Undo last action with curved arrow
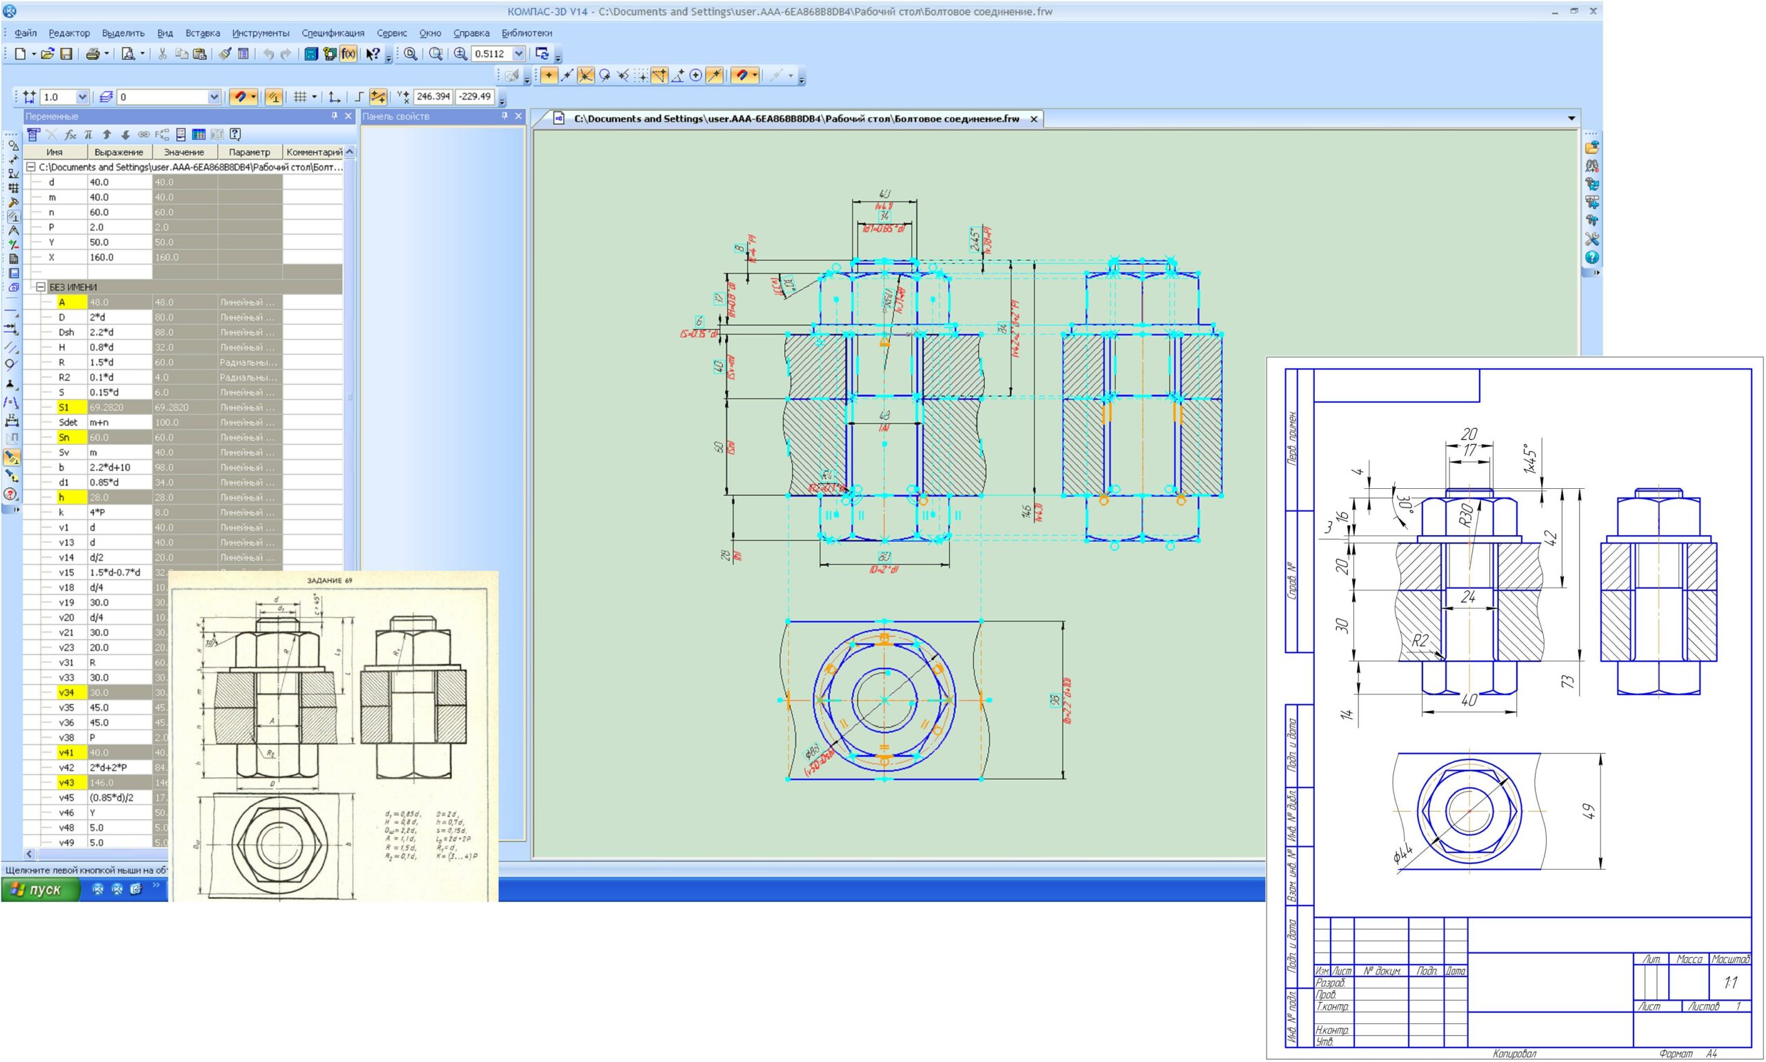The width and height of the screenshot is (1766, 1062). click(268, 54)
